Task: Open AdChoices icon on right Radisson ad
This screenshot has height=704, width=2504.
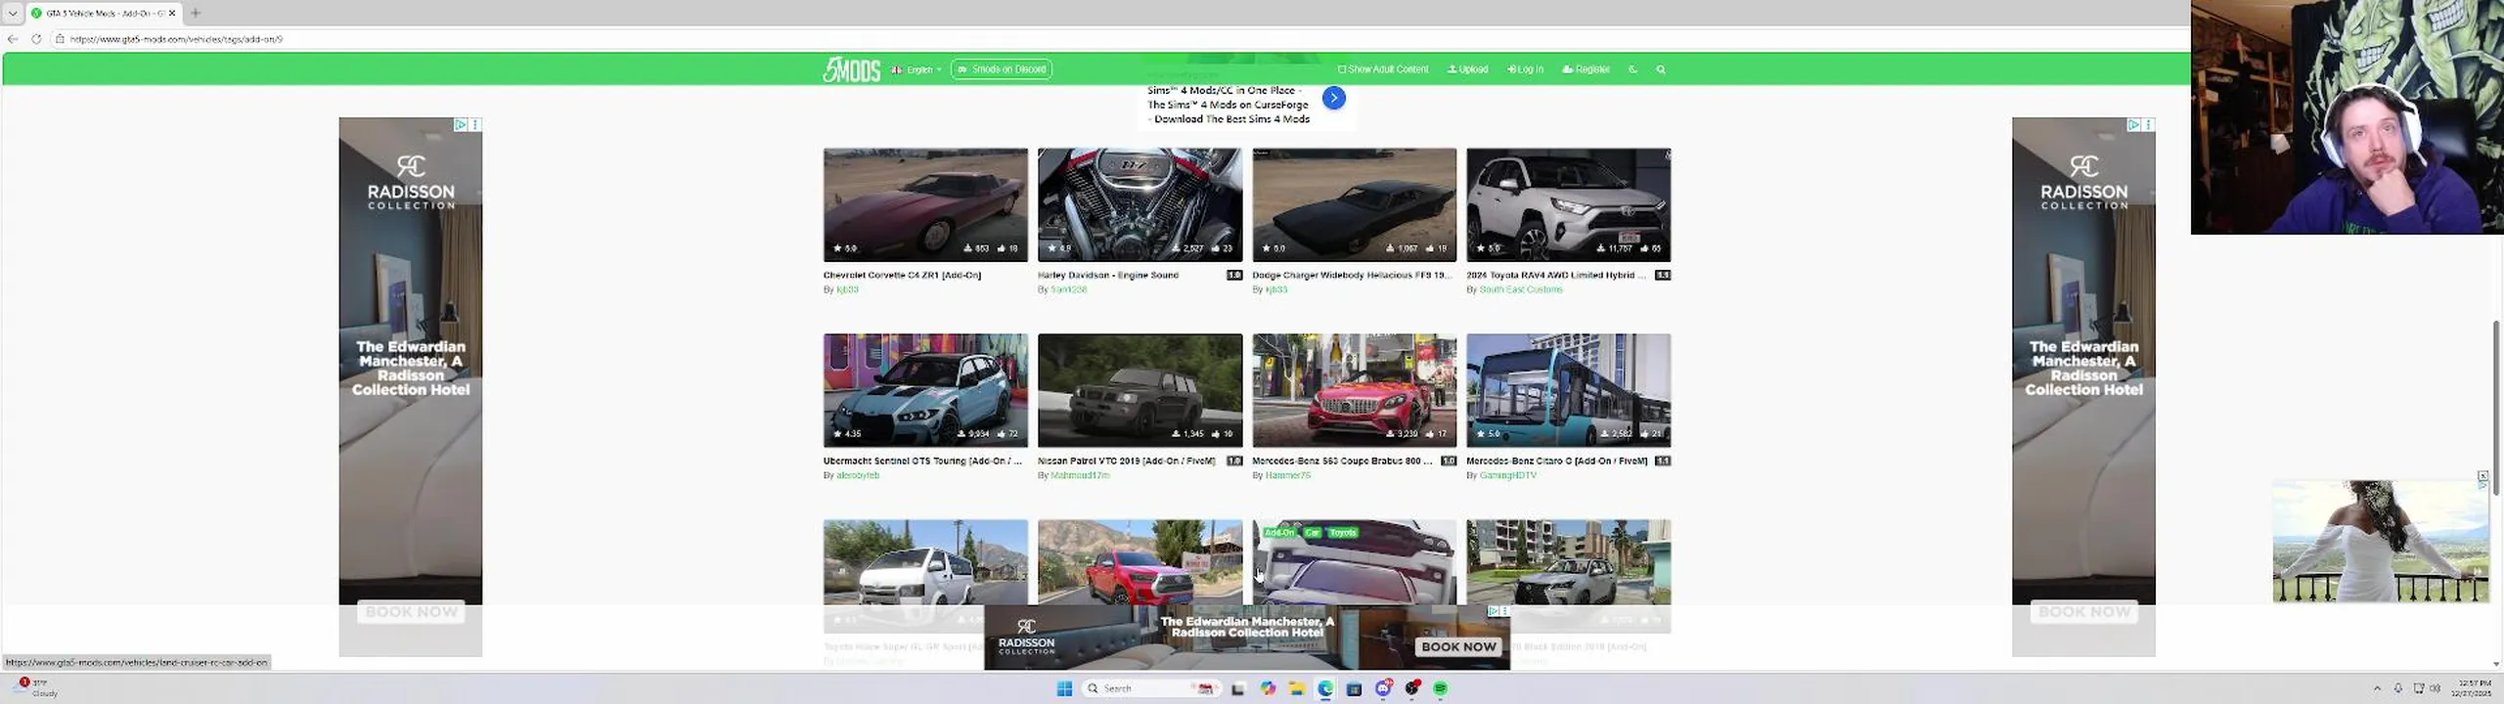Action: (x=2134, y=124)
